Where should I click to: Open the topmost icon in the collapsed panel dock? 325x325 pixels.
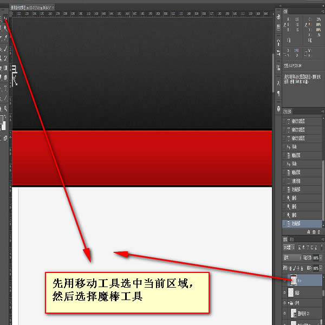pyautogui.click(x=278, y=17)
